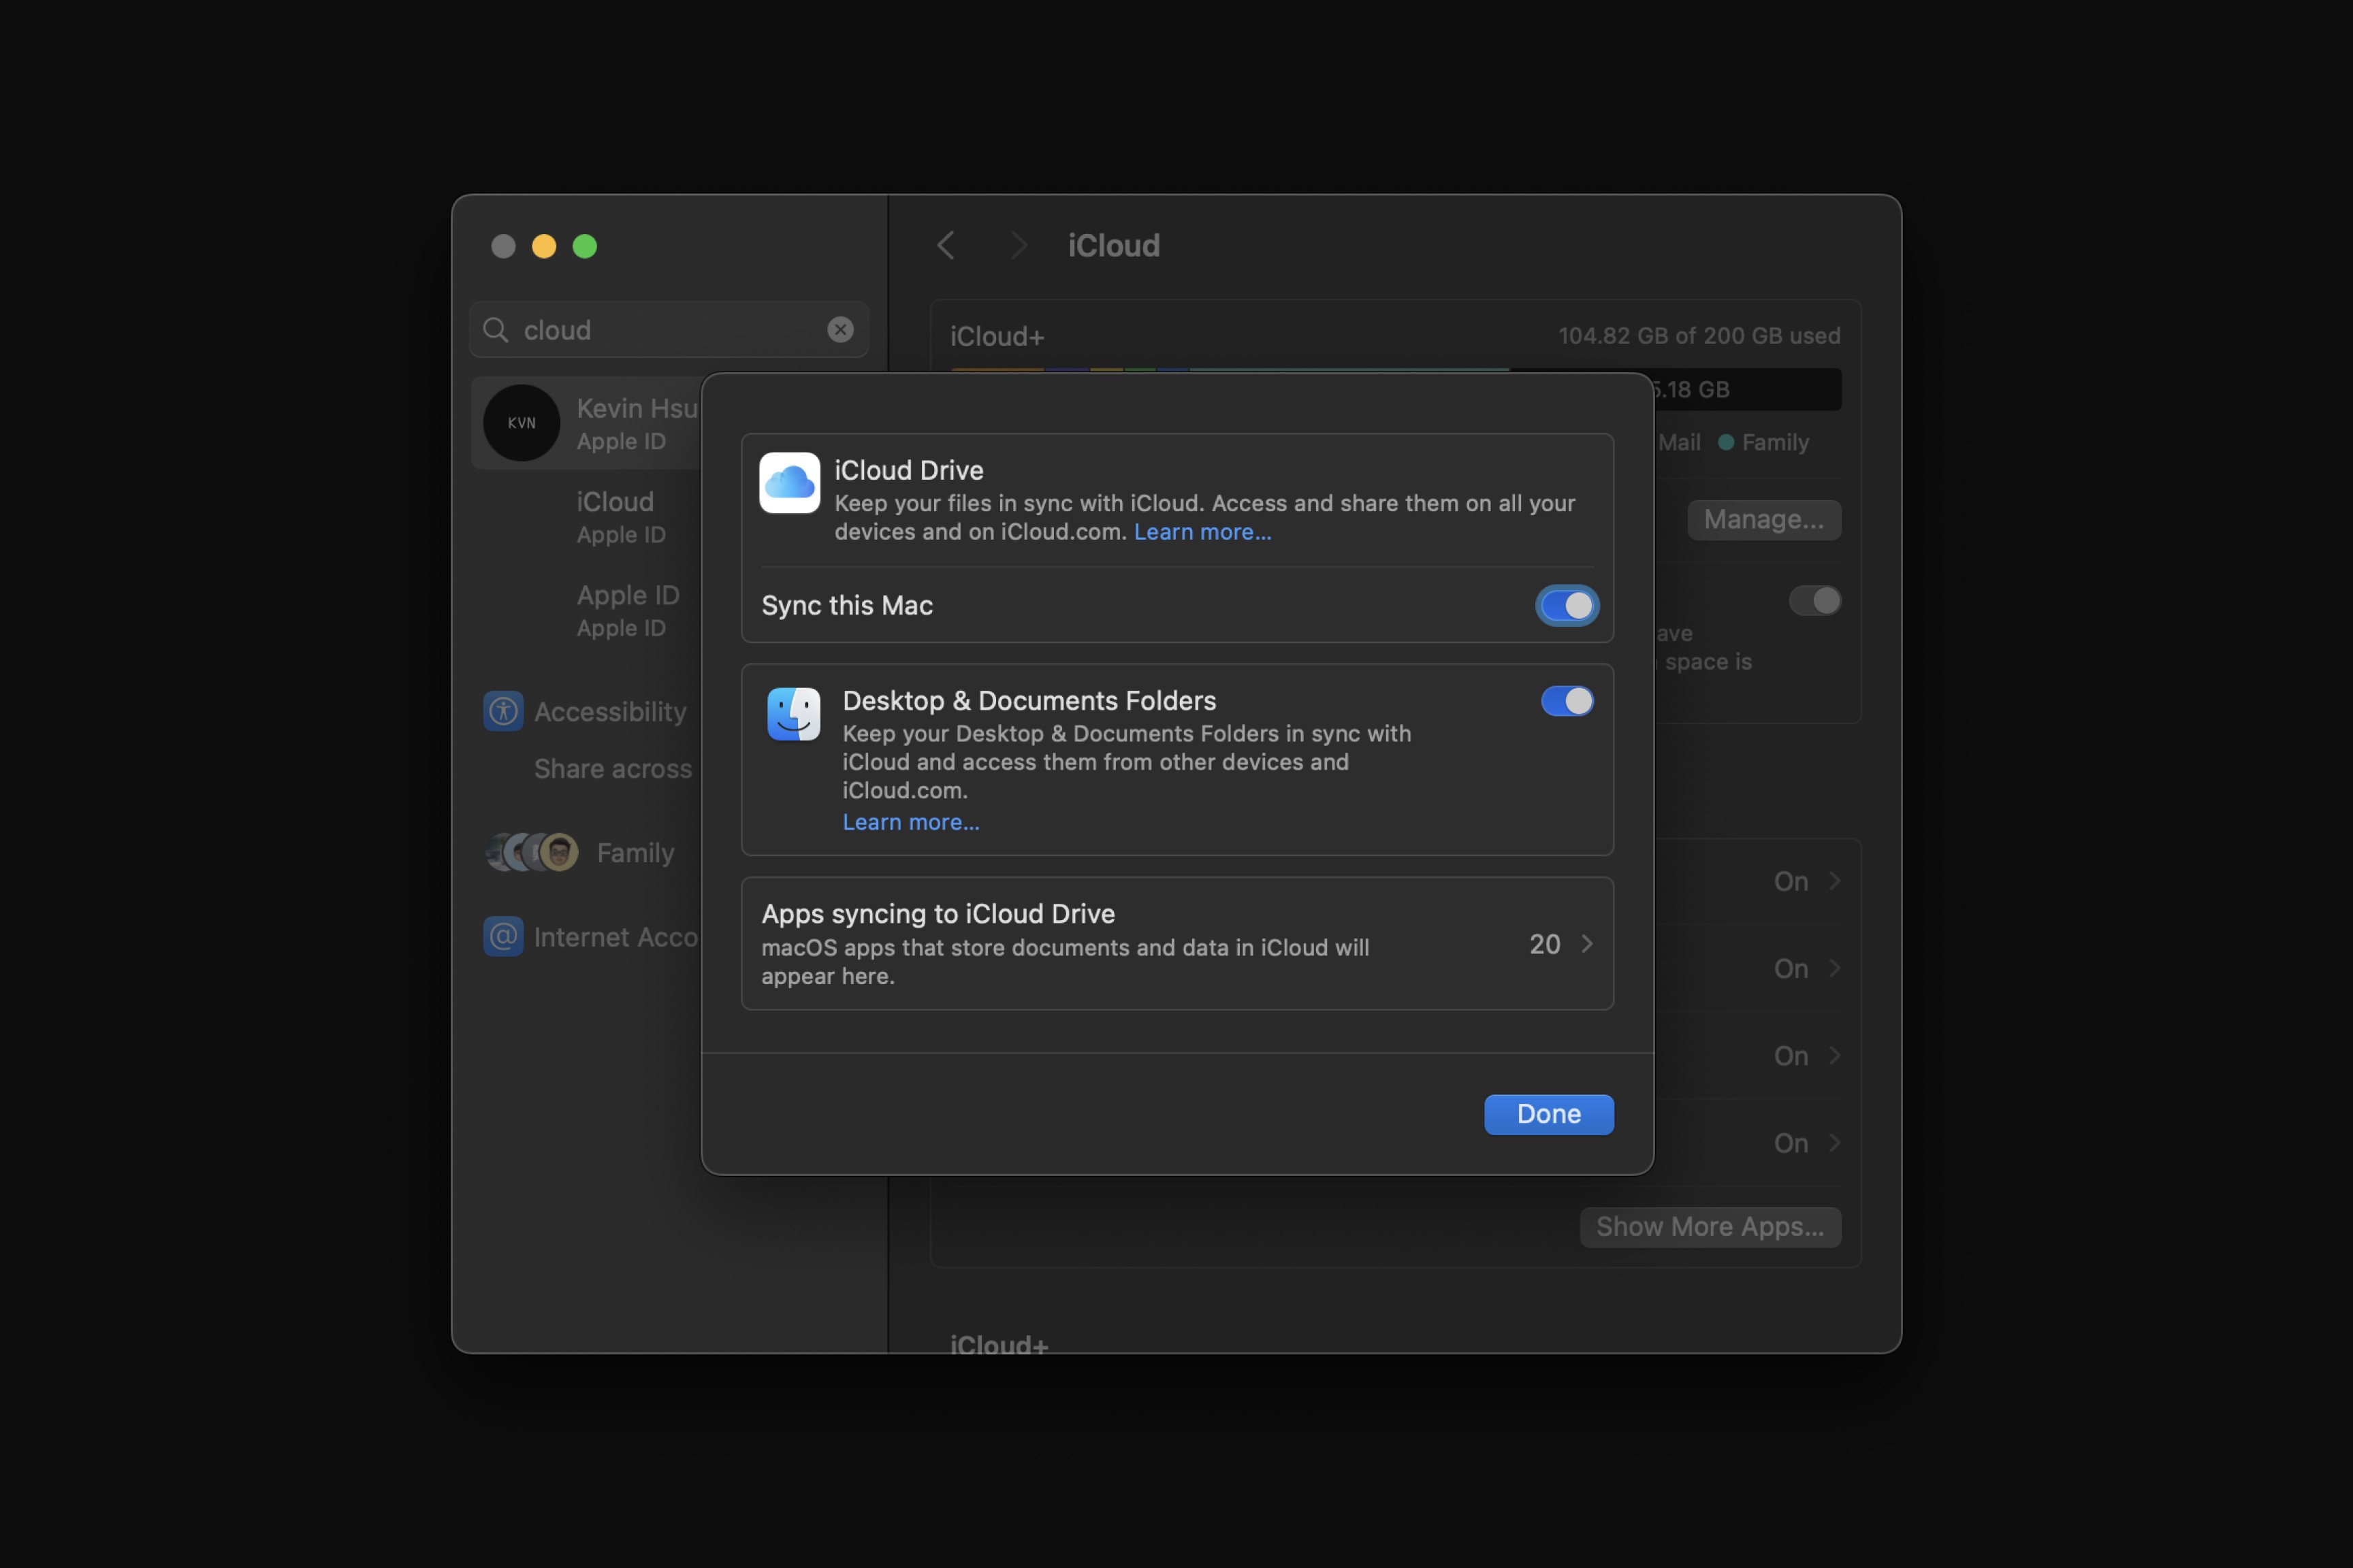This screenshot has width=2353, height=1568.
Task: Toggle the Sync this Mac switch
Action: (1567, 605)
